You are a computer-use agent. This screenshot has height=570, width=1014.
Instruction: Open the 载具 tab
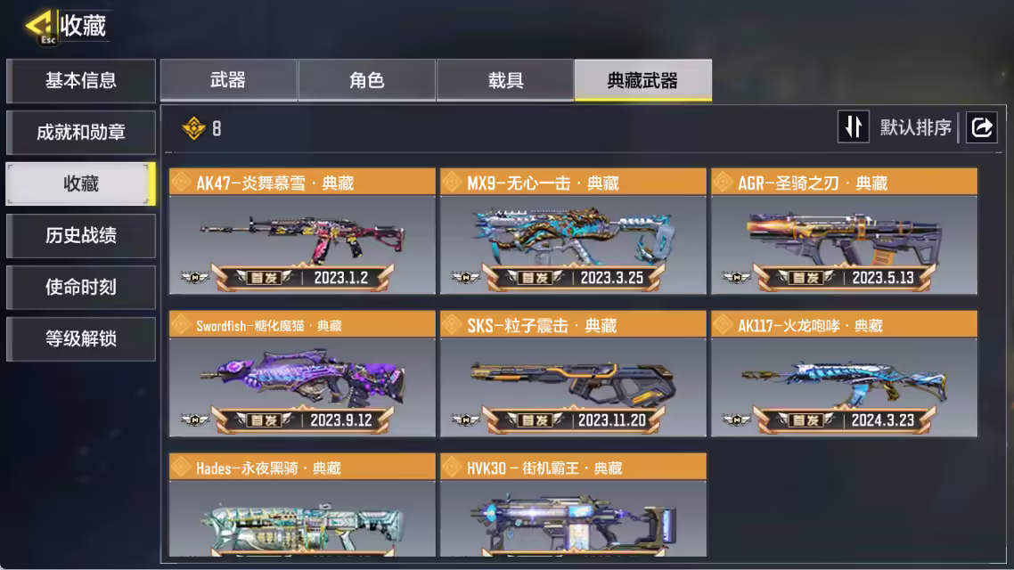coord(505,80)
